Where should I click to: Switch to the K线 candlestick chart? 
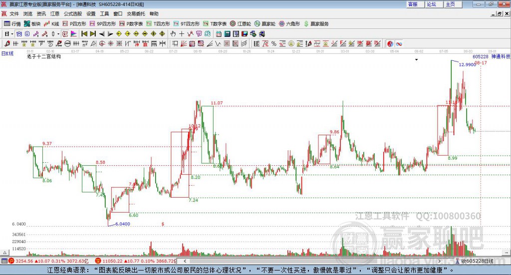tap(52, 23)
